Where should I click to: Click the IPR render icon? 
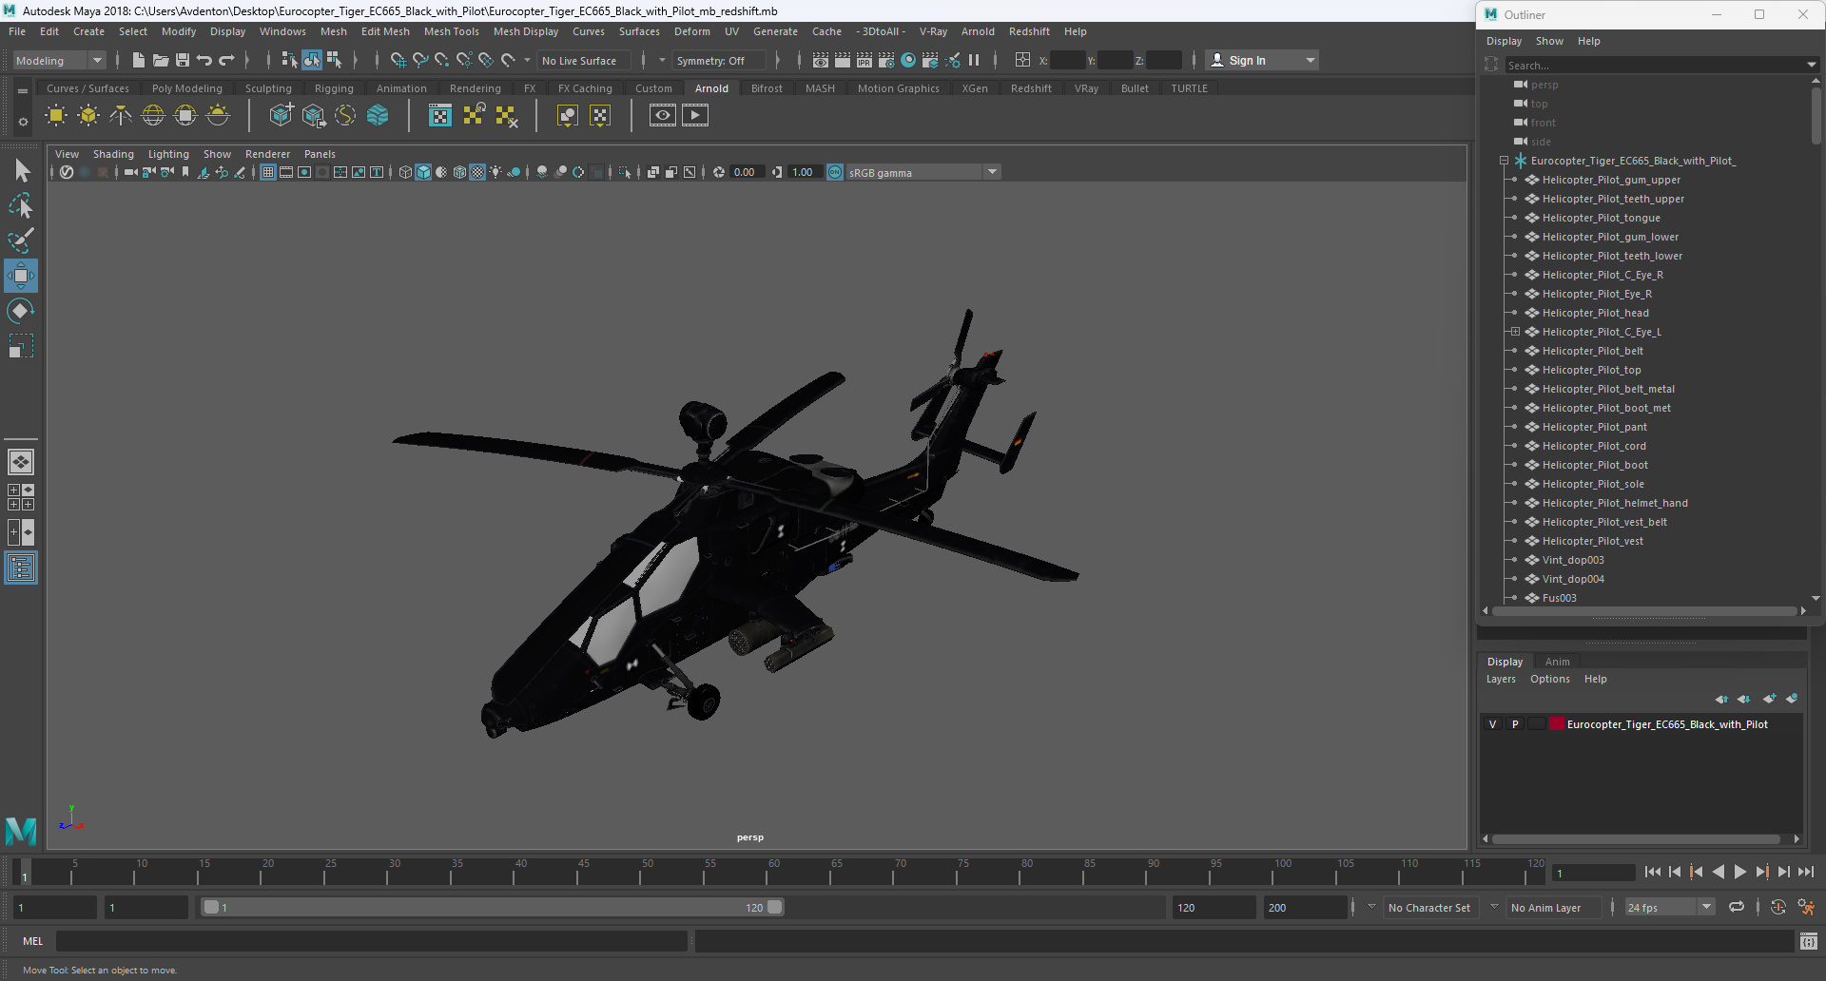coord(864,60)
